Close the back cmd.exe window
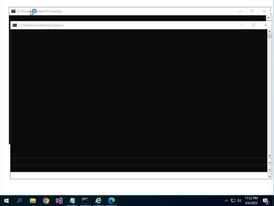274x206 pixels. tap(264, 11)
